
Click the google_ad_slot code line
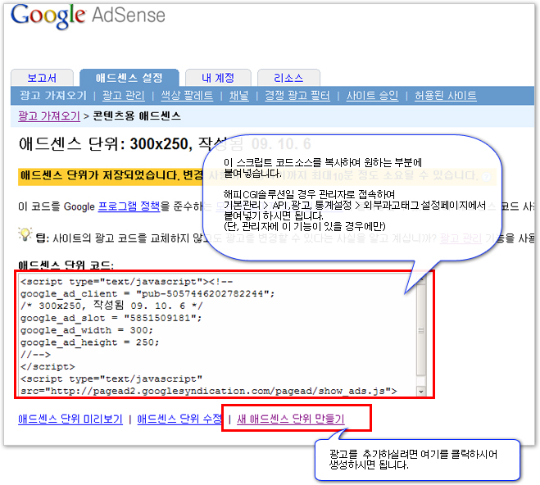pyautogui.click(x=111, y=318)
